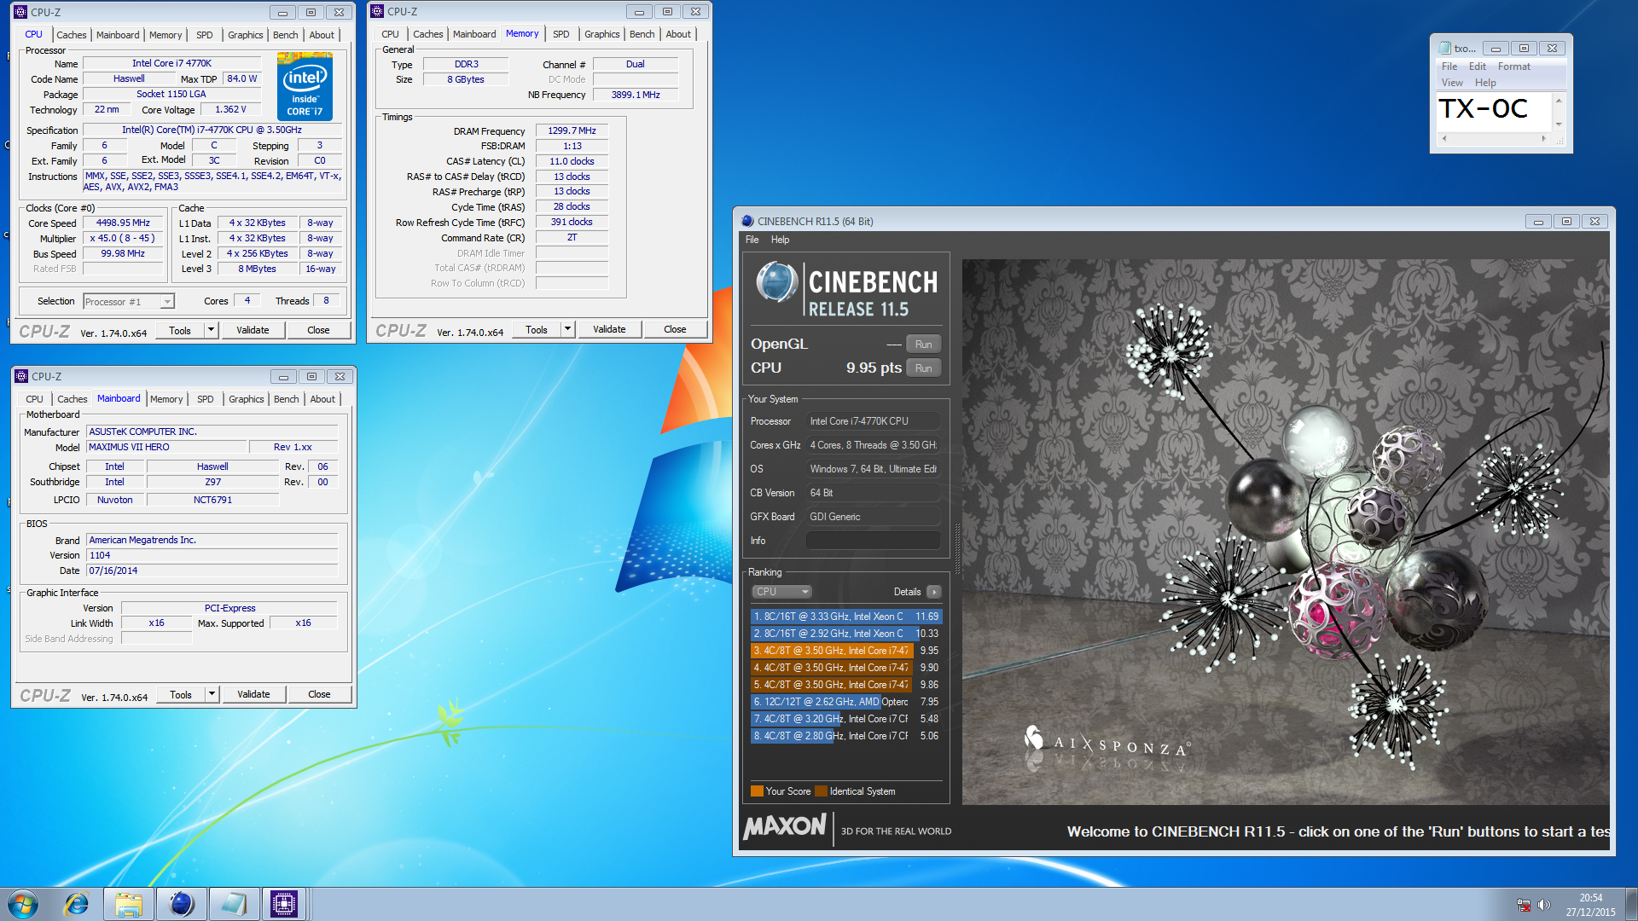
Task: Open Windows Explorer folder icon on taskbar
Action: (129, 904)
